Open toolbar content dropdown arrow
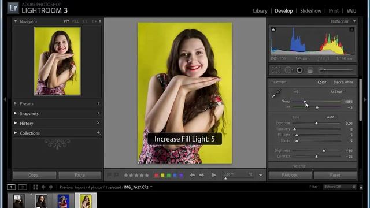The height and width of the screenshot is (208, 370). [x=261, y=176]
